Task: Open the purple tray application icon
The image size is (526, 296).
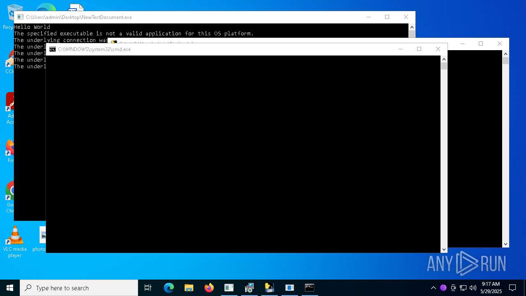Action: coord(443,288)
